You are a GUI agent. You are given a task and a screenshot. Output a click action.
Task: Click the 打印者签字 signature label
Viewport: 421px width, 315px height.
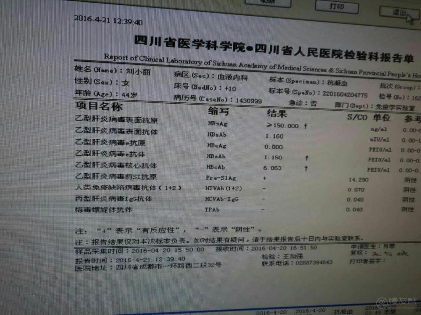367,261
